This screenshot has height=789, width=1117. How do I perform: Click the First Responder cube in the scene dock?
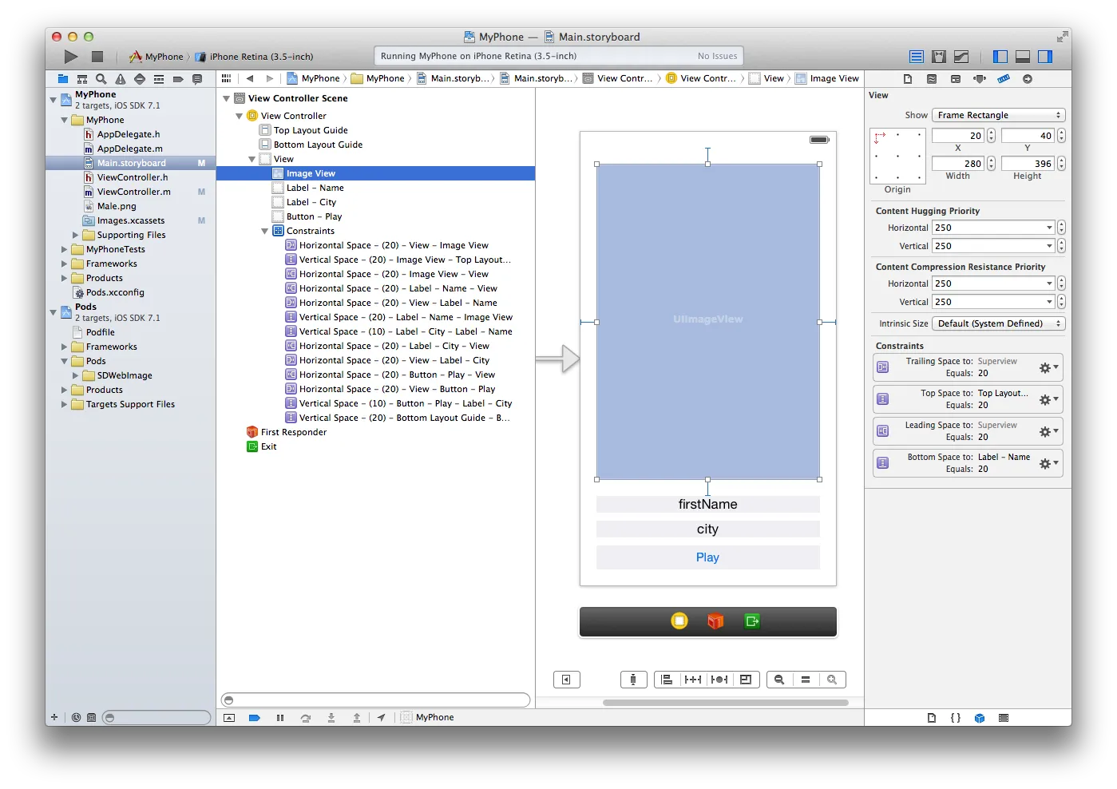pos(715,621)
